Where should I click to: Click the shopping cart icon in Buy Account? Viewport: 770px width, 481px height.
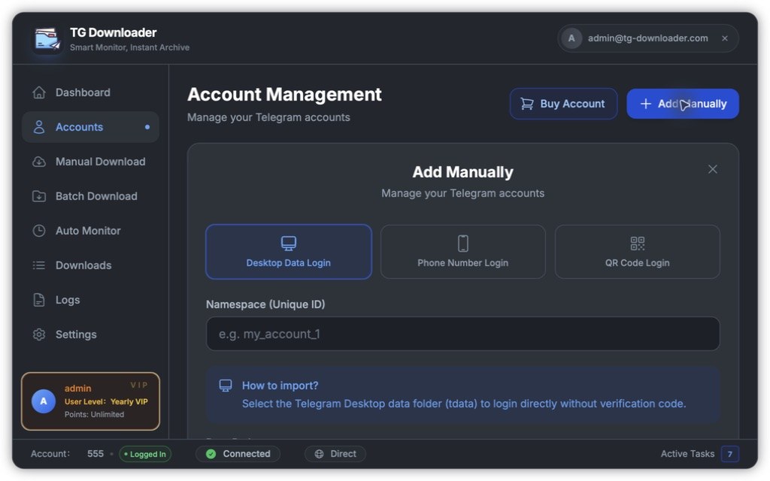pyautogui.click(x=527, y=104)
